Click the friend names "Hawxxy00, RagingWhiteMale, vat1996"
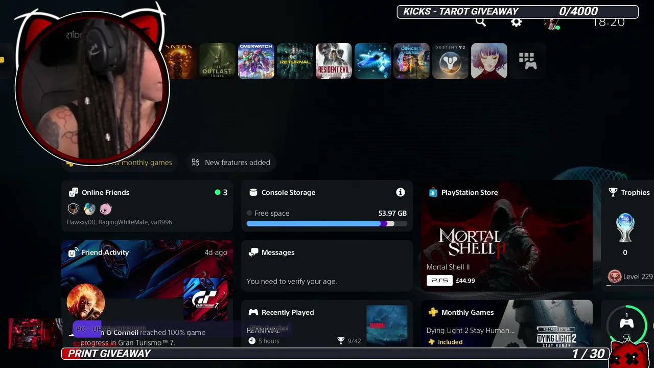The height and width of the screenshot is (368, 654). coord(119,222)
